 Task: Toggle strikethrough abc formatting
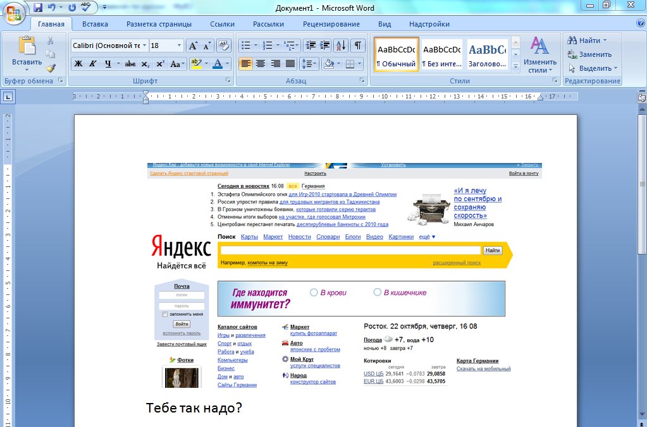(x=130, y=64)
